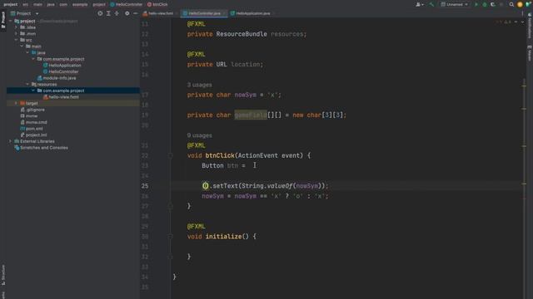Image resolution: width=533 pixels, height=299 pixels.
Task: Hide the Project panel with minus icon
Action: 135,13
